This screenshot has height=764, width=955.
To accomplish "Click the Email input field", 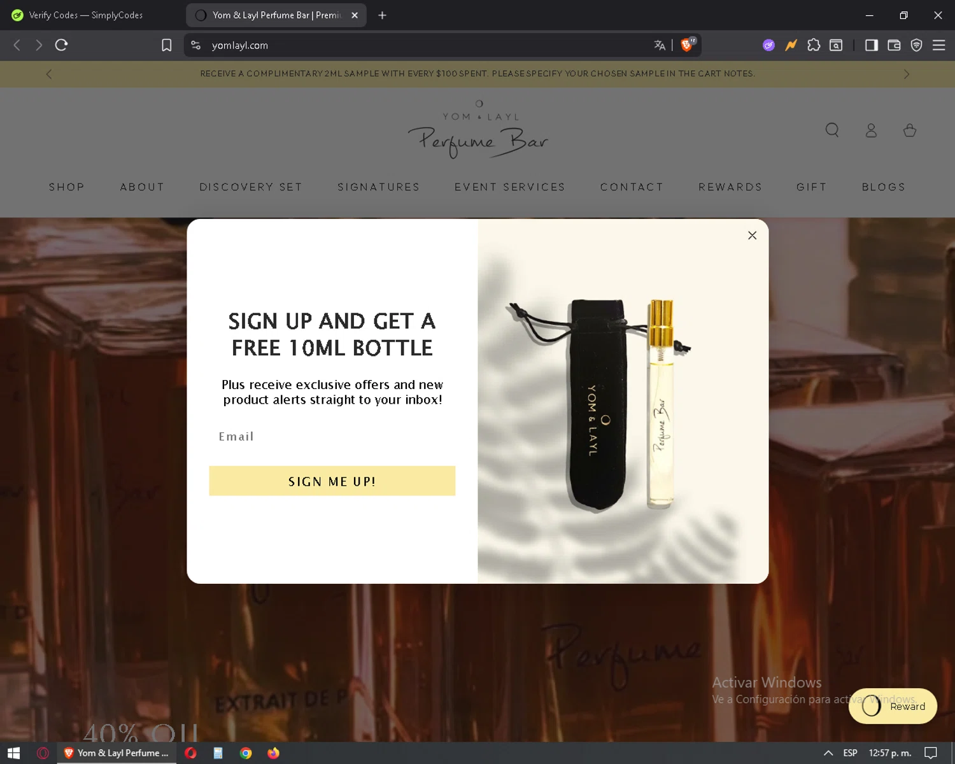I will [332, 436].
